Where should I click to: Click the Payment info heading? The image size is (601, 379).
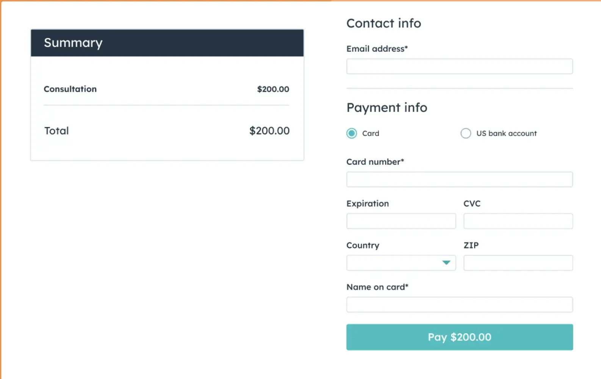pyautogui.click(x=387, y=108)
